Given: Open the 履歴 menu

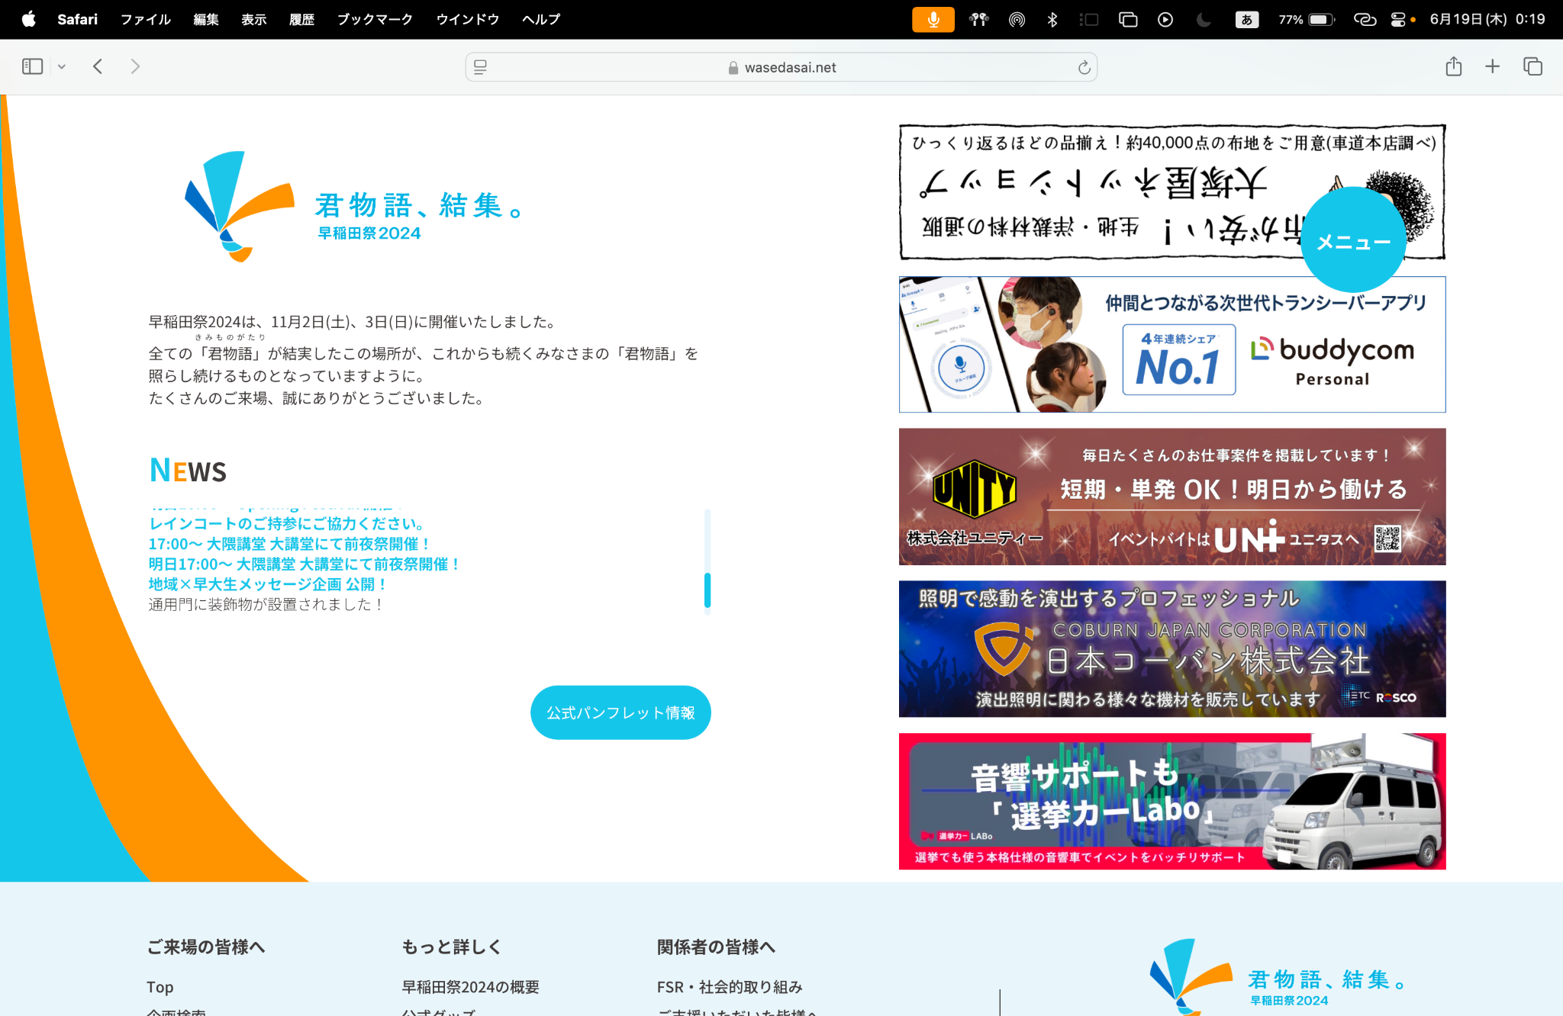Looking at the screenshot, I should tap(302, 19).
